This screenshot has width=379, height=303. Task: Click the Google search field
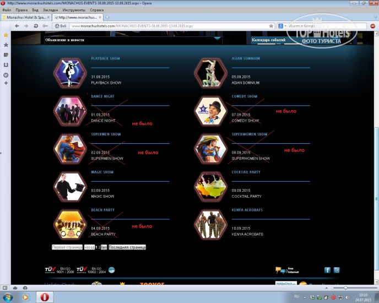click(x=327, y=26)
